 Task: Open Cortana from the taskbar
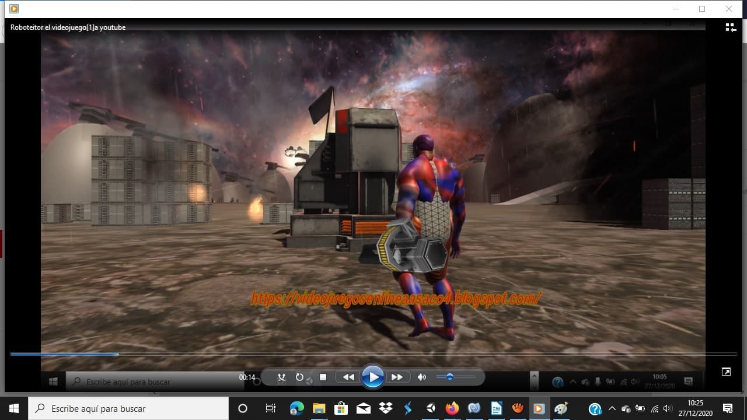(243, 408)
